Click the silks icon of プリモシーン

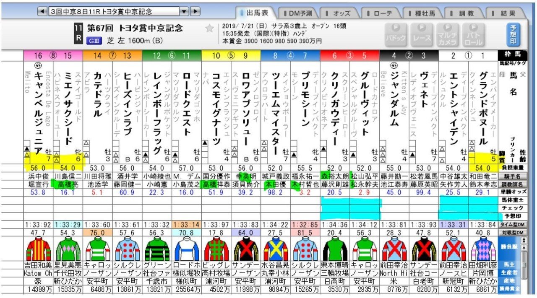pos(305,249)
